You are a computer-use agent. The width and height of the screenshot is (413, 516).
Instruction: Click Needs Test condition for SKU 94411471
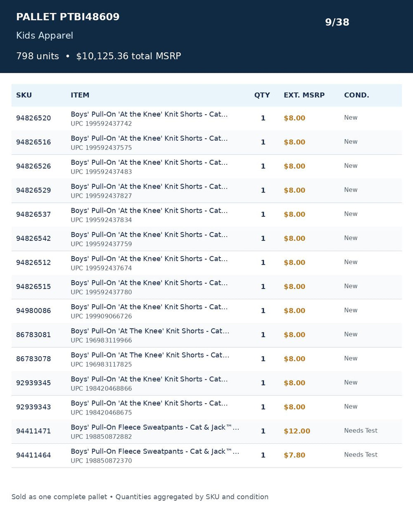pos(361,431)
